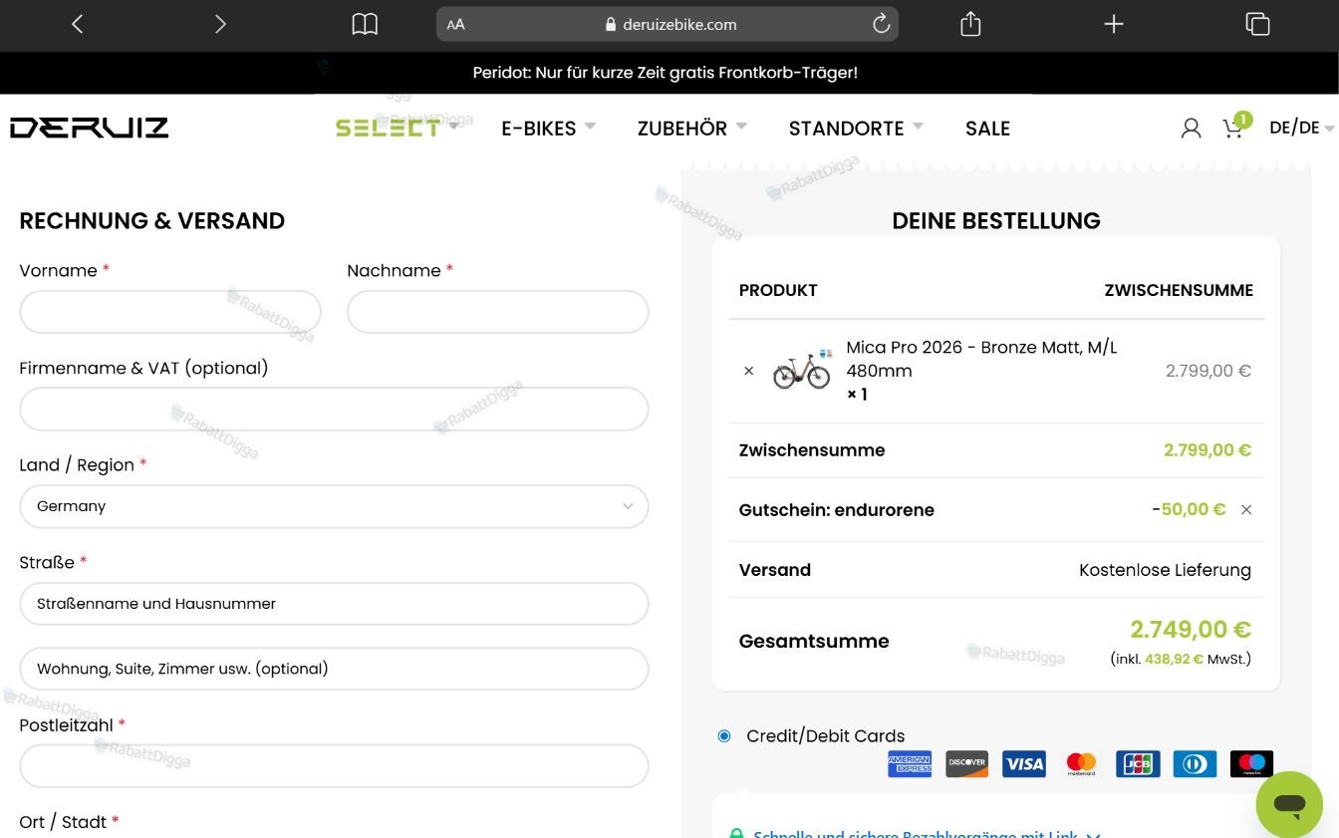Click the JCB card icon
This screenshot has height=838, width=1339.
(x=1138, y=764)
